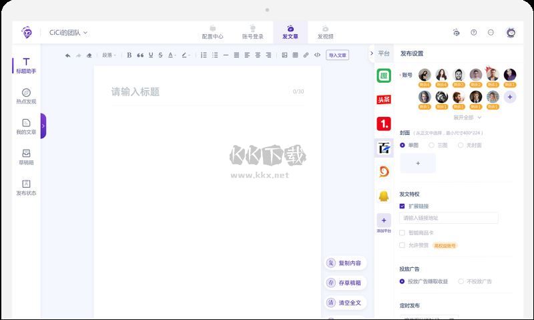Insert a bulleted list

pyautogui.click(x=215, y=55)
